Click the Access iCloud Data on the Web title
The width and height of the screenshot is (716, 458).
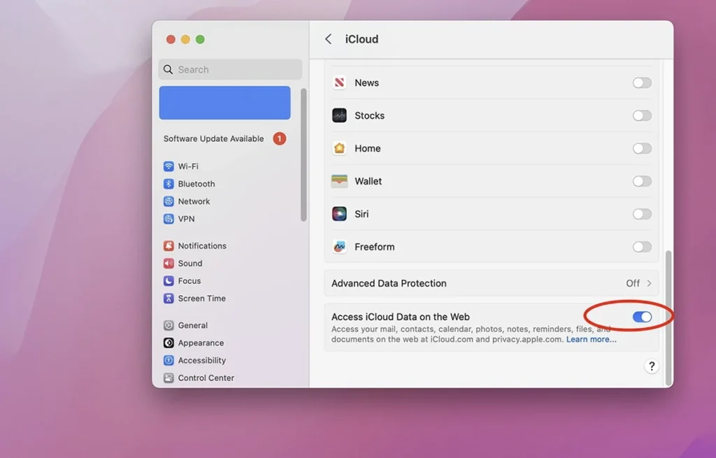point(401,317)
